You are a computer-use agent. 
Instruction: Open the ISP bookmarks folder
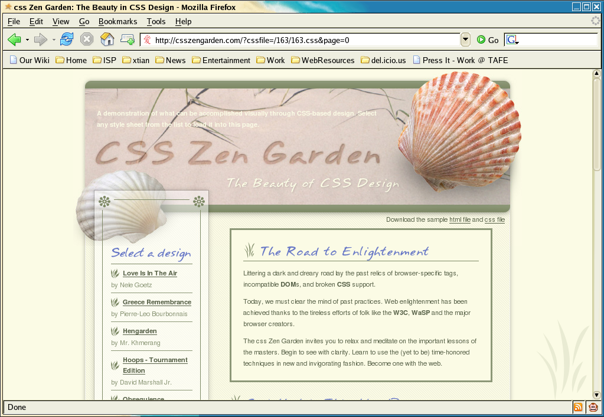(105, 60)
